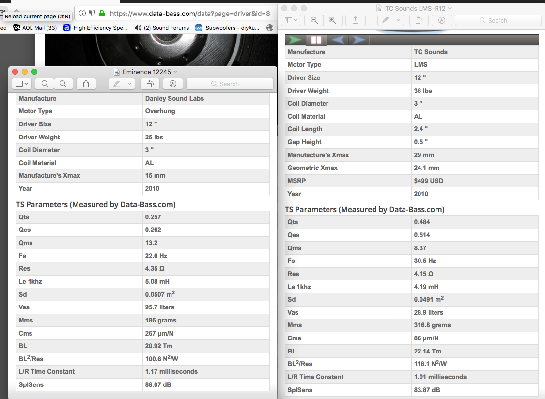
Task: Click 24.1 mm Geometric Xmax value
Action: (426, 168)
